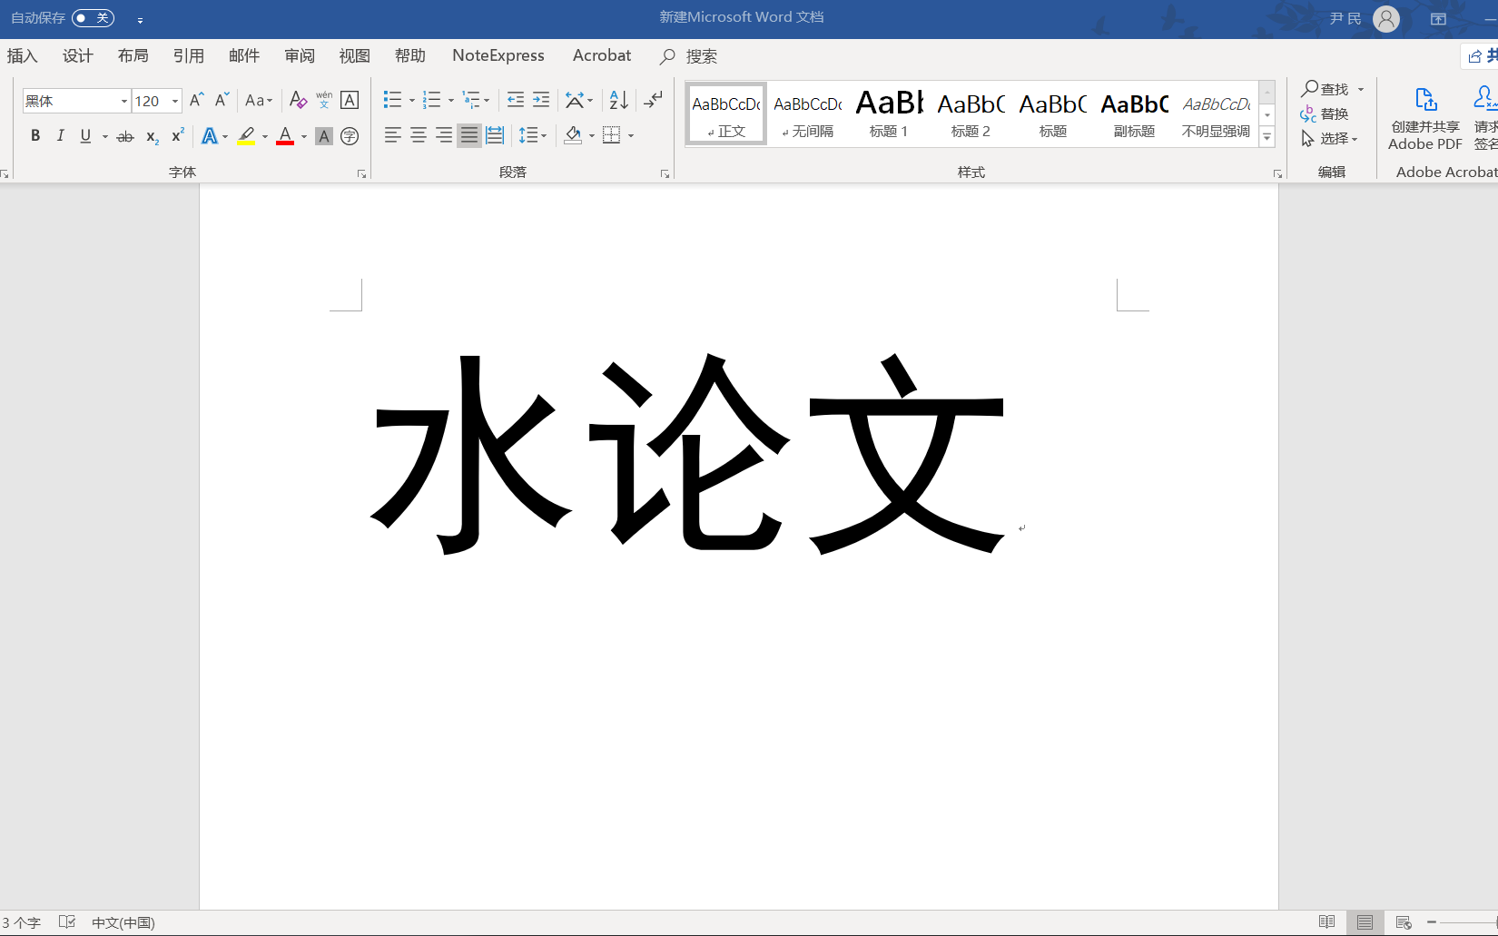The height and width of the screenshot is (936, 1498).
Task: Toggle character shading
Action: tap(323, 136)
